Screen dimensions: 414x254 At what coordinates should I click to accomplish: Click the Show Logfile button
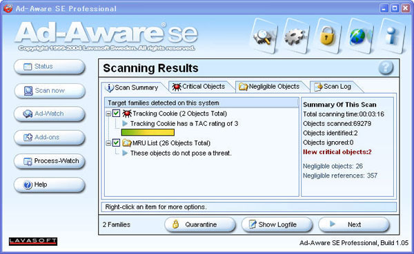click(277, 224)
